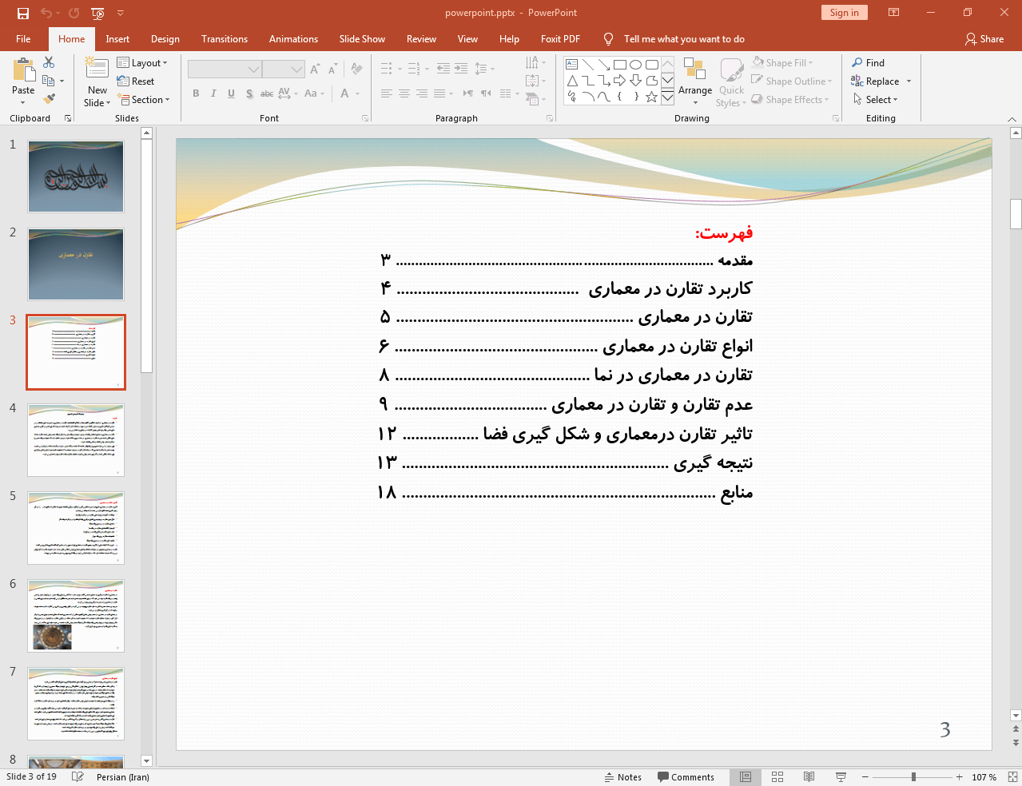Toggle the Comments pane
Image resolution: width=1022 pixels, height=786 pixels.
(686, 777)
